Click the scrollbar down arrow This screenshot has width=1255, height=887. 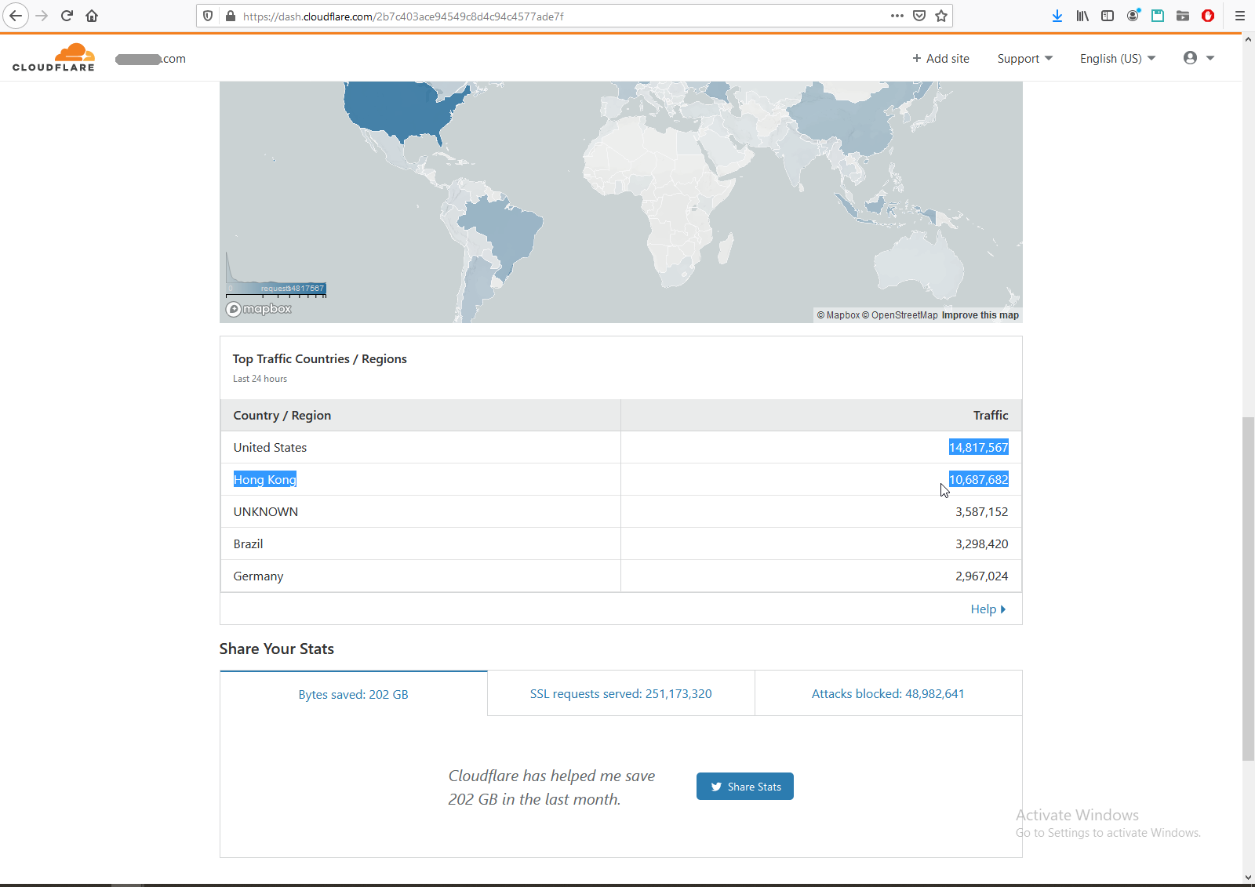[x=1248, y=878]
